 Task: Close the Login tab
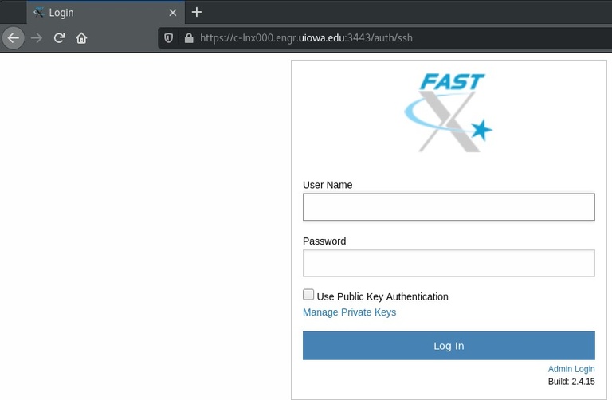point(172,13)
